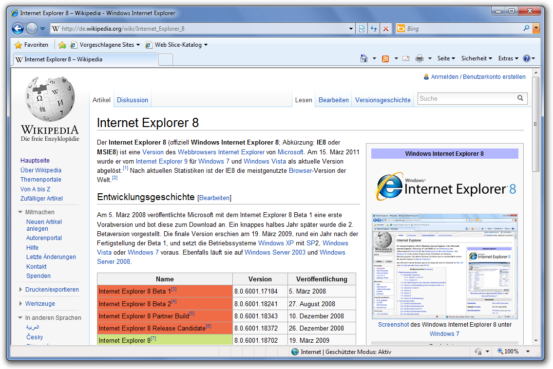553x369 pixels.
Task: Open Web Slice-Katalog dropdown
Action: pos(177,45)
